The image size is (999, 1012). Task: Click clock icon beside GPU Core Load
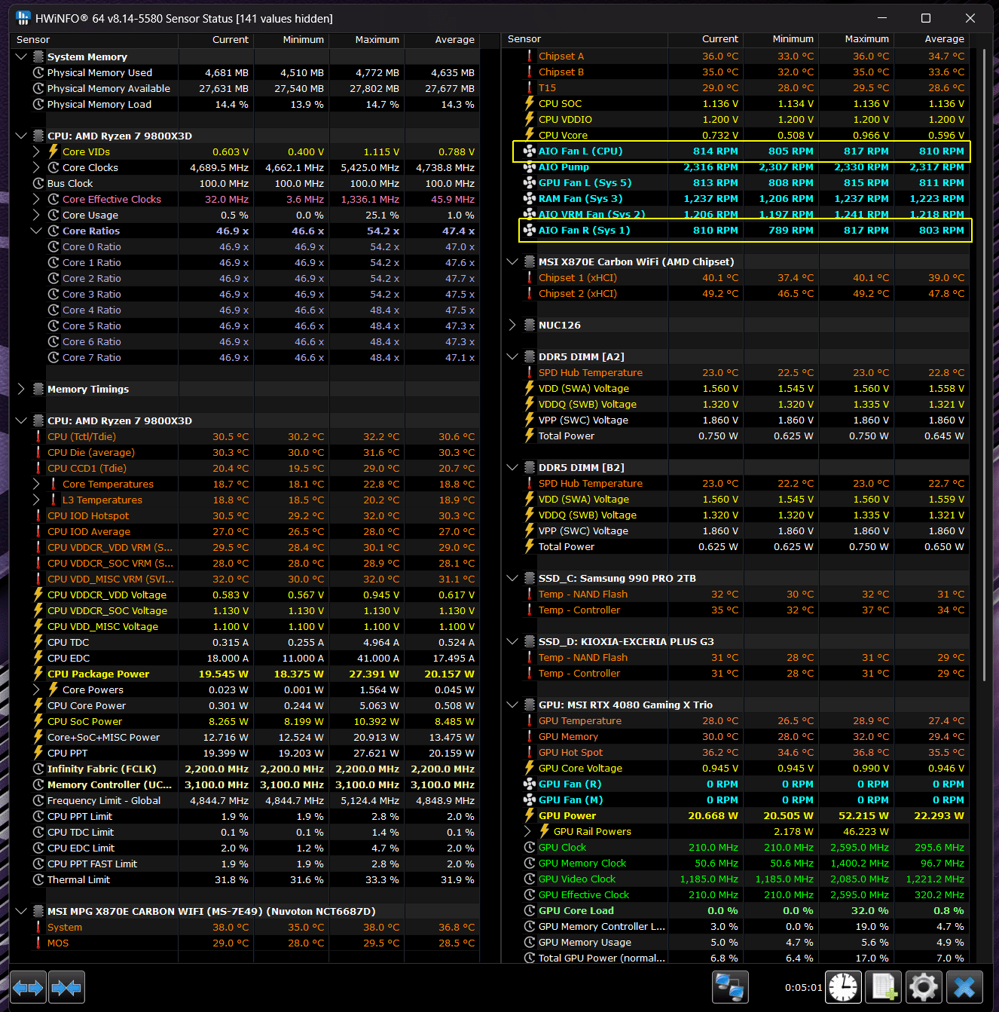(x=530, y=910)
